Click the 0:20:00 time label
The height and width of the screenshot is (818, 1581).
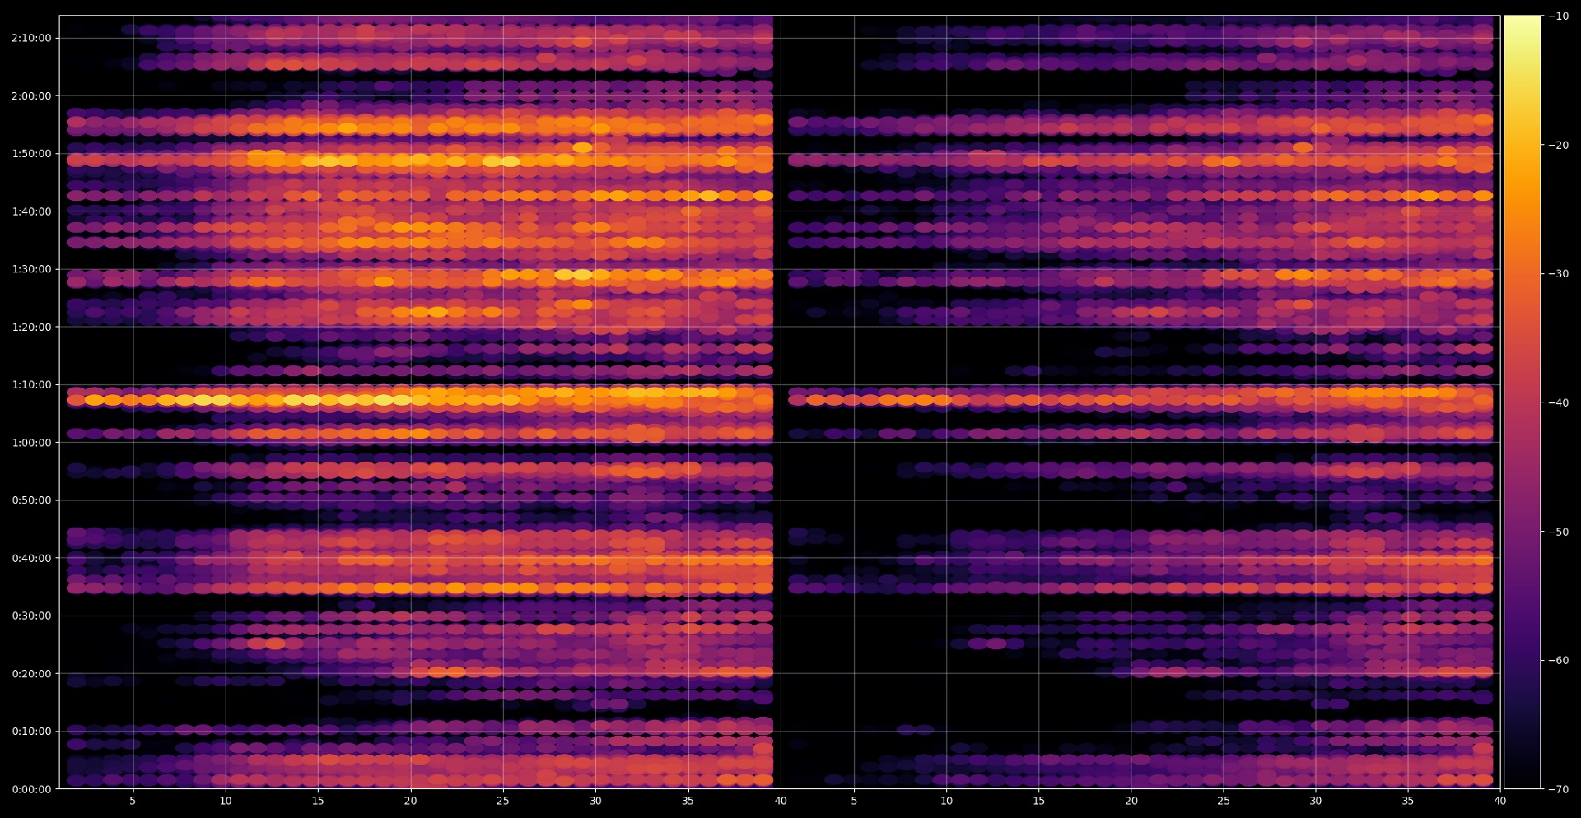click(x=31, y=673)
